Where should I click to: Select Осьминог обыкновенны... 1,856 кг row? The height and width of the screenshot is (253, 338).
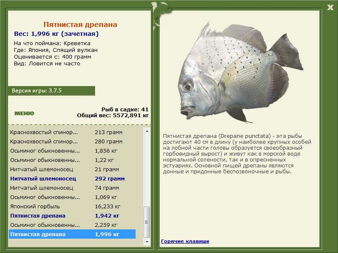pos(72,151)
